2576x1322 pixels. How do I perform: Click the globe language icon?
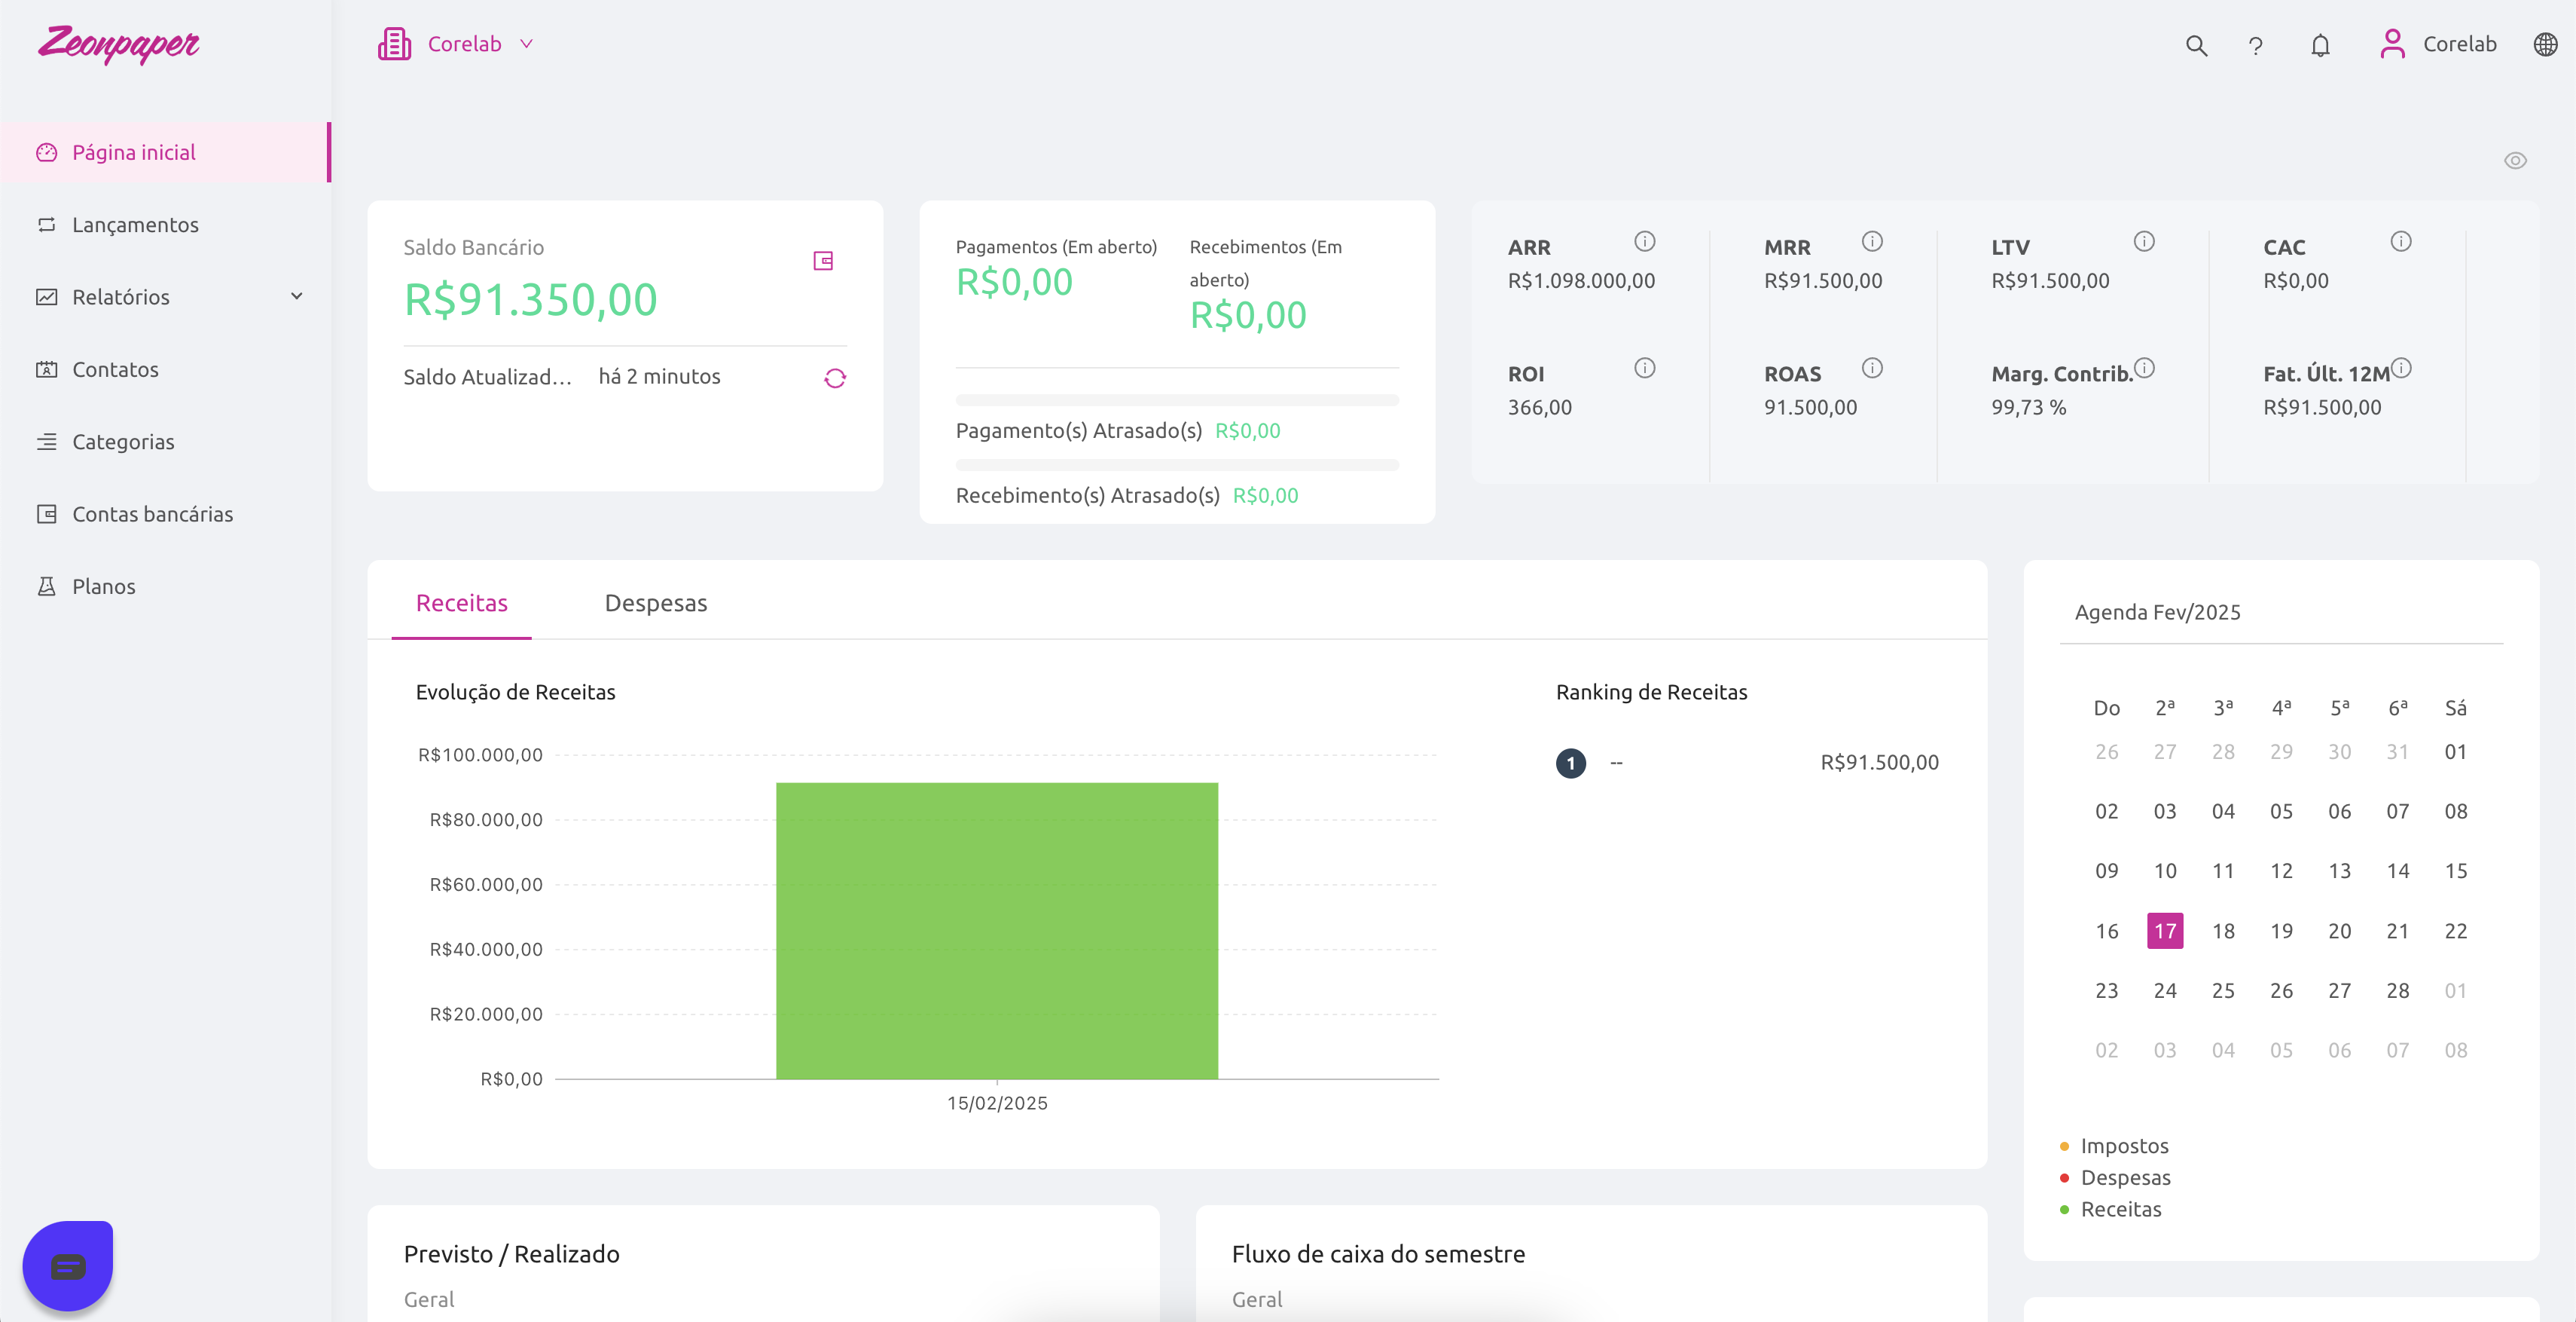point(2545,45)
